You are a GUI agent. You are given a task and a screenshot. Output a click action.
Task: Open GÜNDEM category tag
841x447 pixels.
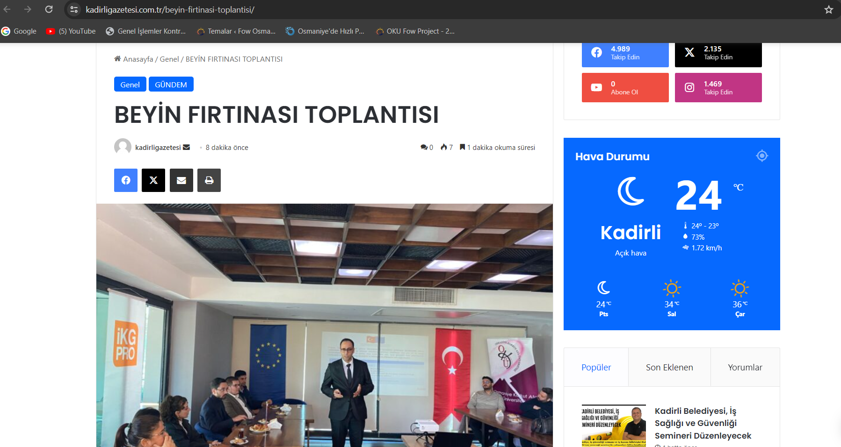tap(171, 85)
